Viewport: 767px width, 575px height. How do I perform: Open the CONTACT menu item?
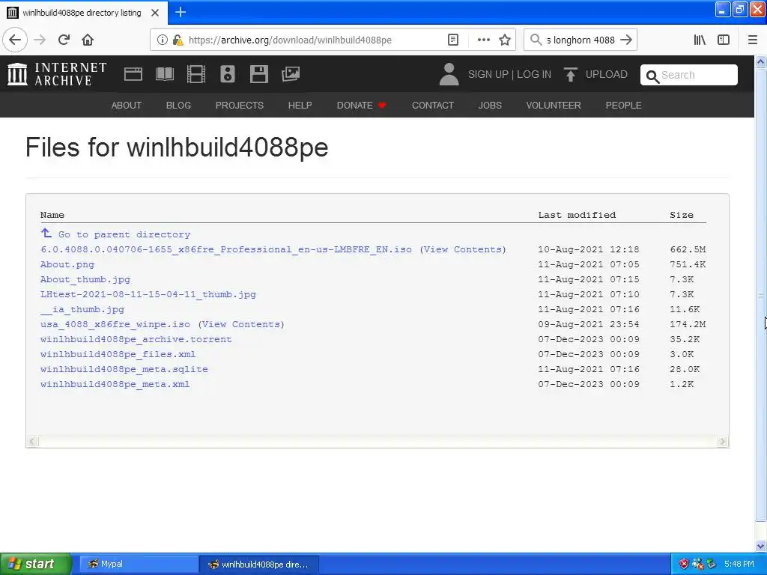click(x=433, y=105)
